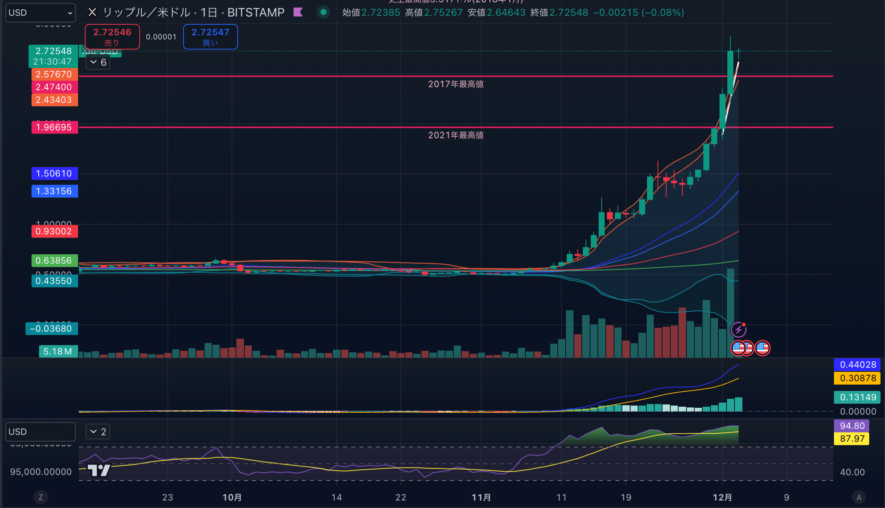Click the 40.00 RSI scale level

click(x=852, y=472)
